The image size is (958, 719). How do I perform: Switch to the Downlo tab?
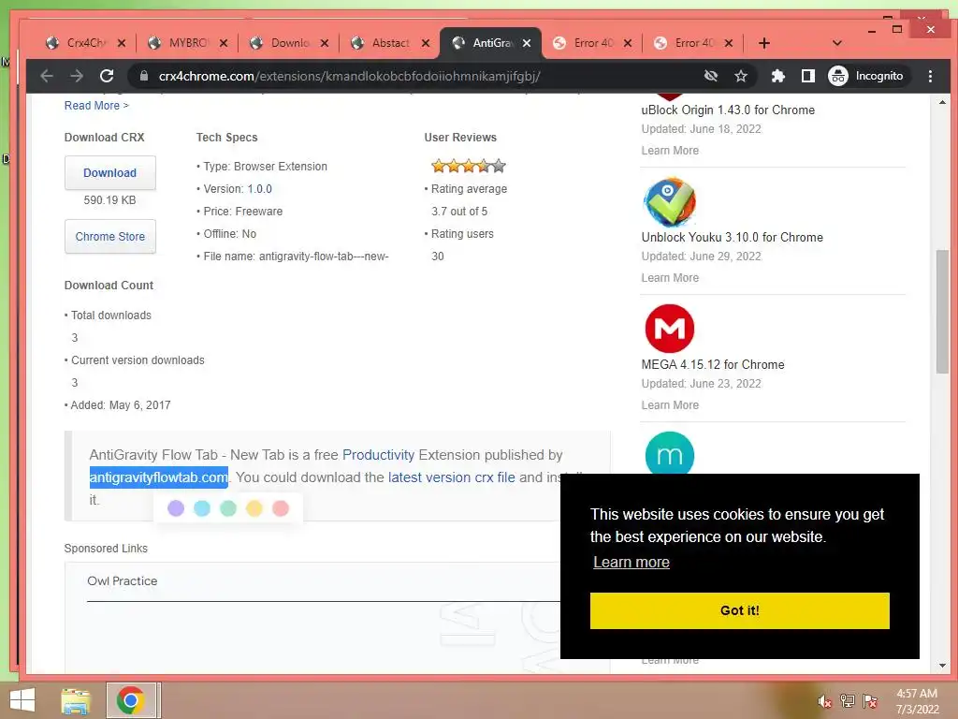[x=288, y=43]
